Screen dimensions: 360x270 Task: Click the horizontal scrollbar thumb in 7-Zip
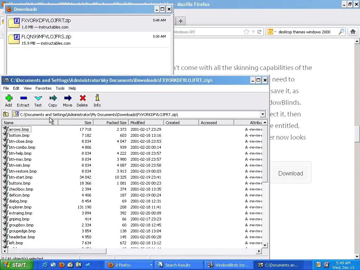tap(57, 251)
